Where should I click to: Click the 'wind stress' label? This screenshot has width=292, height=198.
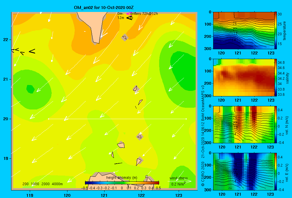tap(178, 178)
